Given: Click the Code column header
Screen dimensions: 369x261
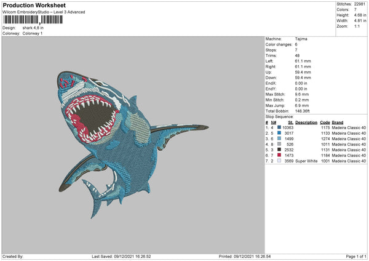Looking at the screenshot, I should coord(325,122).
